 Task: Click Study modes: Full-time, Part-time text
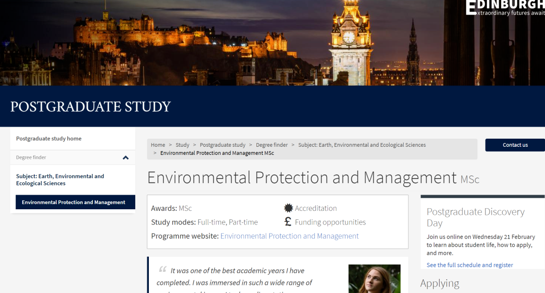(x=204, y=222)
